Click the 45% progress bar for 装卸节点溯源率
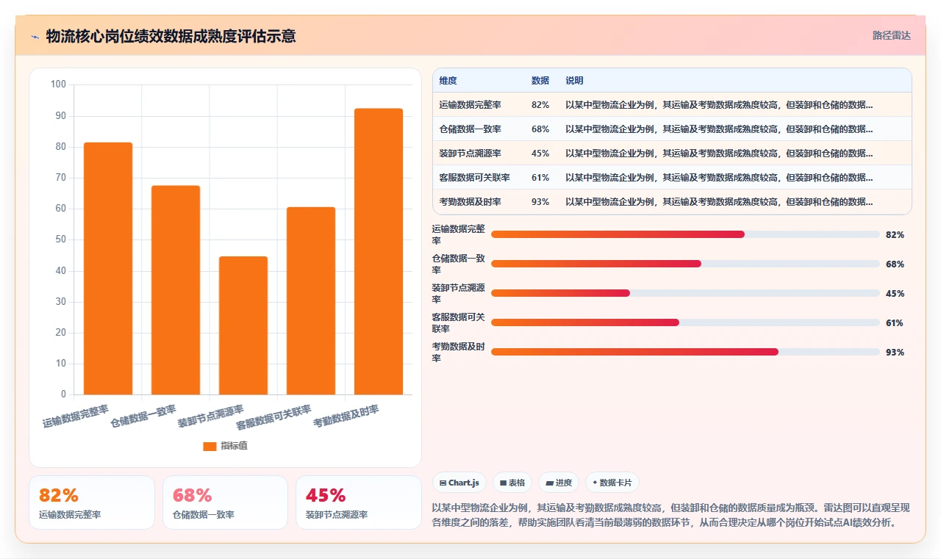 685,293
